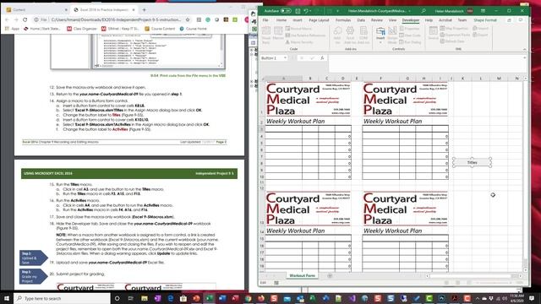Switch to the Page Layout tab

click(x=319, y=20)
